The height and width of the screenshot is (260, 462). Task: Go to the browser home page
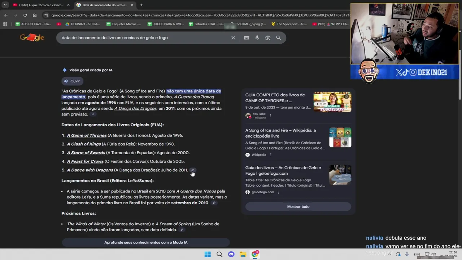(35, 15)
